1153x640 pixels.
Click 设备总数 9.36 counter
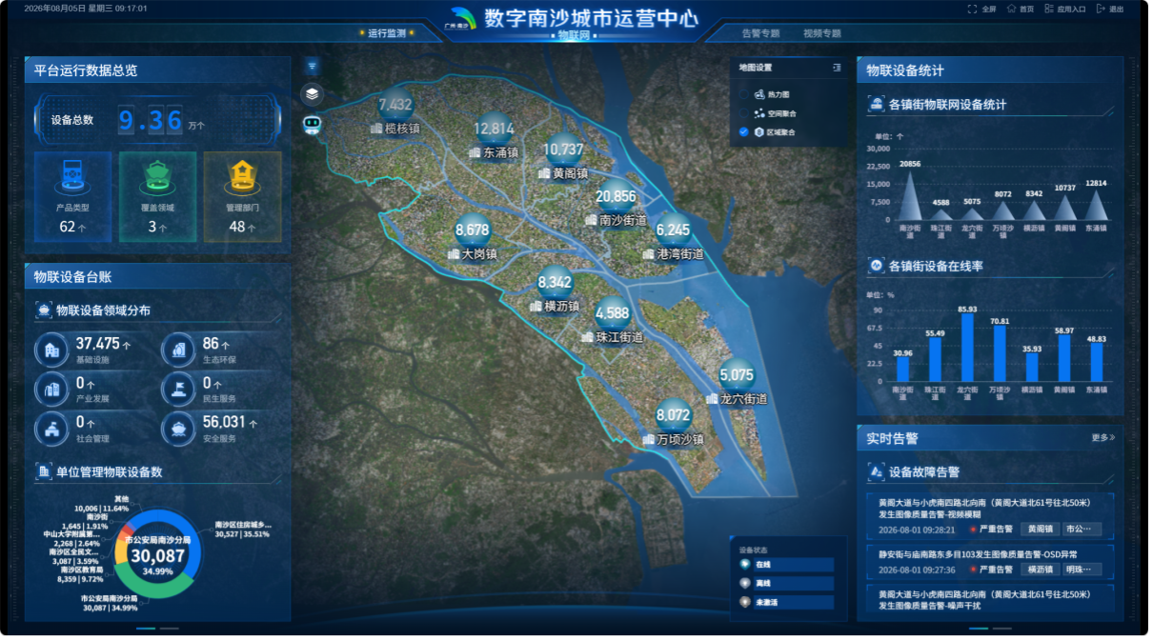coord(157,120)
